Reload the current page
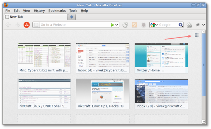Screen dimensions: 211x129 [x=125, y=25]
